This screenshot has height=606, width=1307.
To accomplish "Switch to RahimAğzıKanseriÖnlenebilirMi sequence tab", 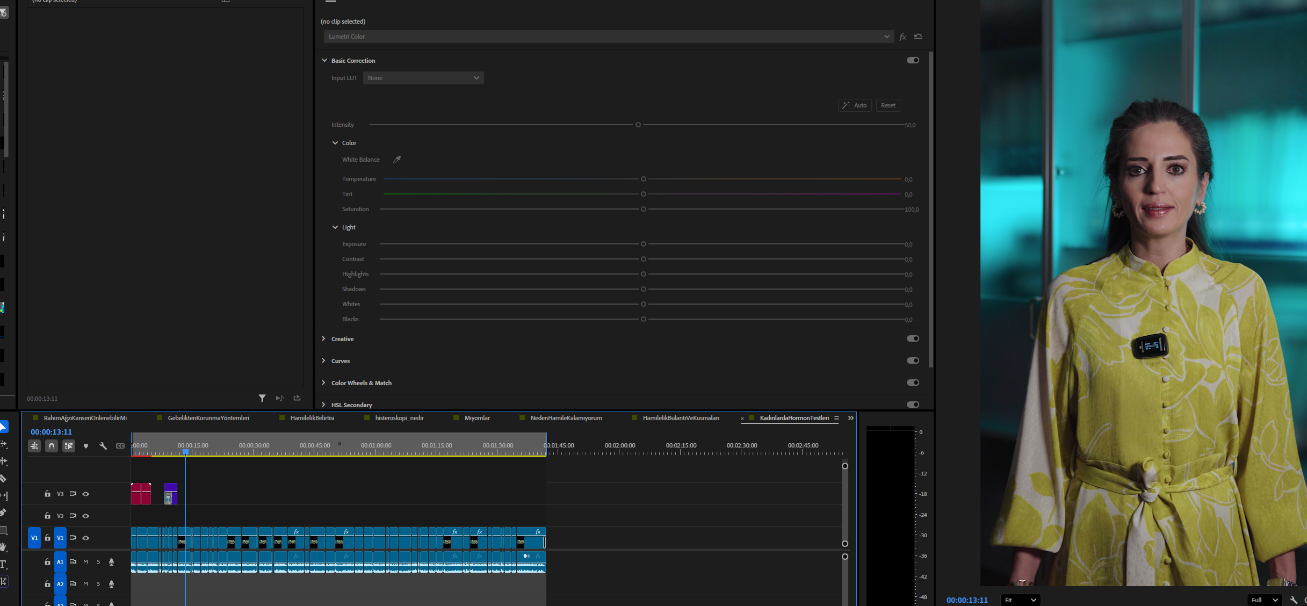I will (85, 418).
